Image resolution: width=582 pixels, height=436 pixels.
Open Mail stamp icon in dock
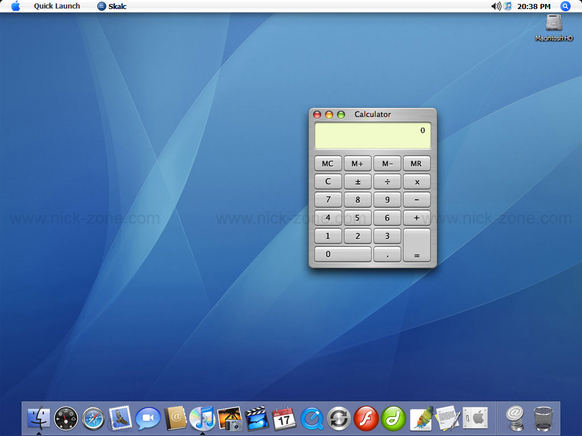pos(120,418)
